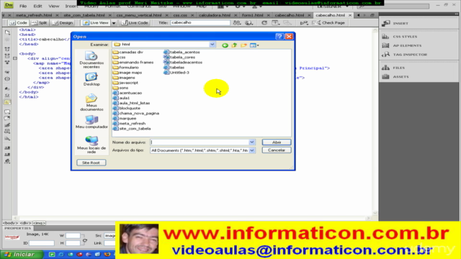Select the sons folder
The width and height of the screenshot is (461, 259).
point(121,88)
